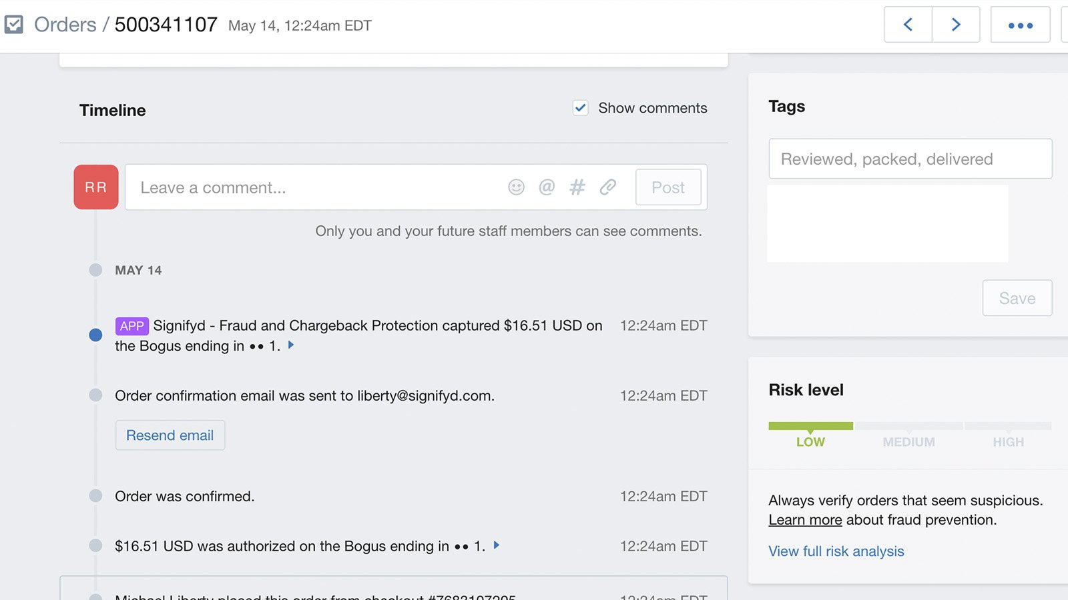Click the emoji smiley icon in comment box

click(516, 187)
